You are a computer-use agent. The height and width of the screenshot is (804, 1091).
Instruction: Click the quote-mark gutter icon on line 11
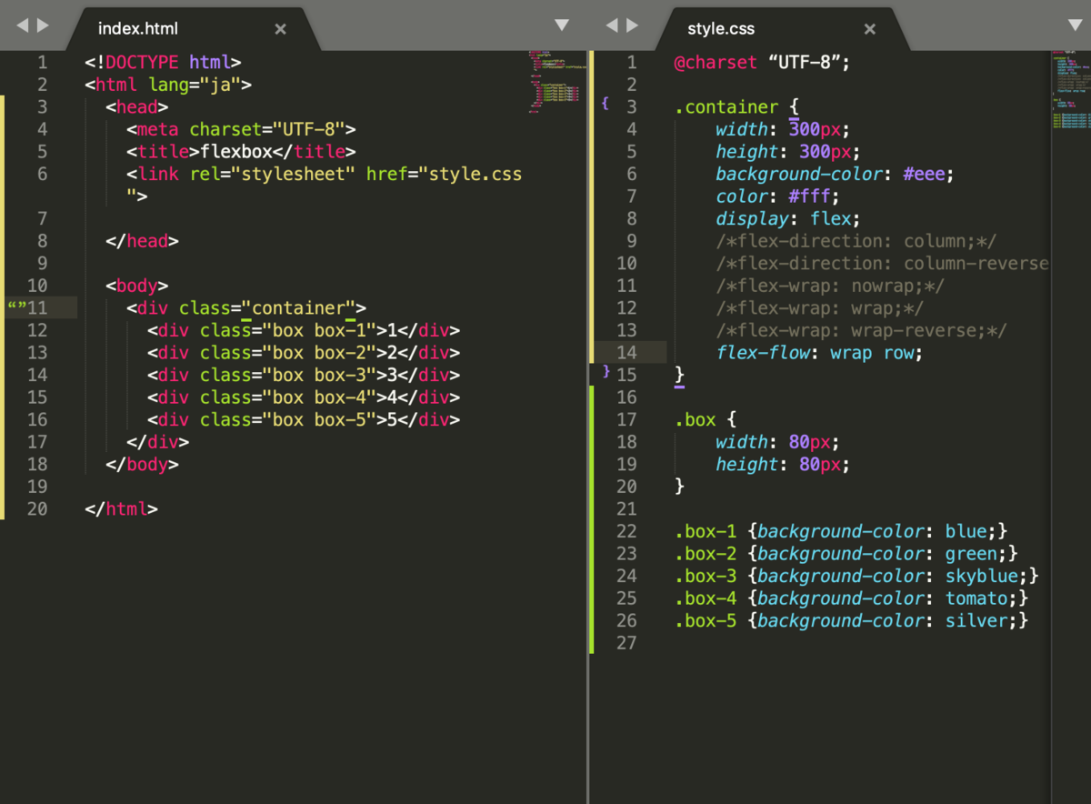[x=17, y=307]
